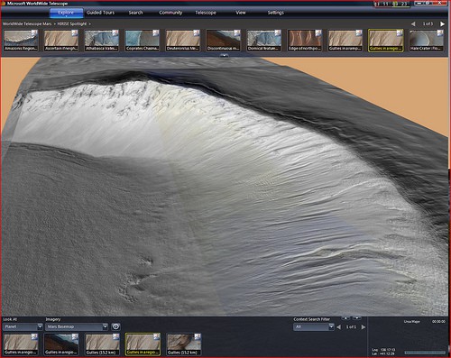Select the Athabasca Valles thumbnail
This screenshot has width=451, height=358.
[102, 41]
